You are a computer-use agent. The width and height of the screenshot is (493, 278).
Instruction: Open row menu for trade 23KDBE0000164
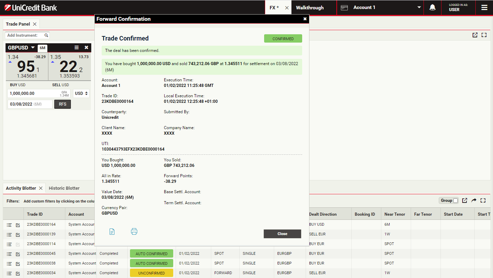point(9,225)
